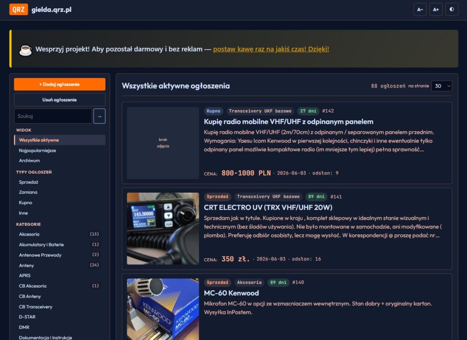This screenshot has width=467, height=340.
Task: Open CRT ELECTRO UV radio photo
Action: pos(163,229)
